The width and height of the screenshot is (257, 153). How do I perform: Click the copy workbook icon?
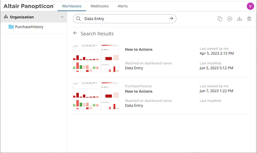coord(220,19)
